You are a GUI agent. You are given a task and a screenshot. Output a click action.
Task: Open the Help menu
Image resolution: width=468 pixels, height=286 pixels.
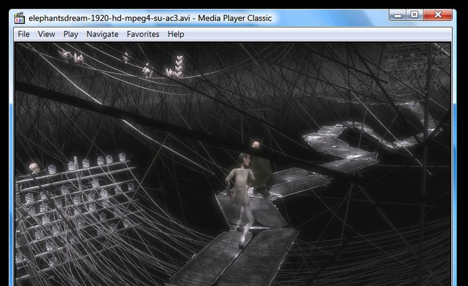point(176,34)
